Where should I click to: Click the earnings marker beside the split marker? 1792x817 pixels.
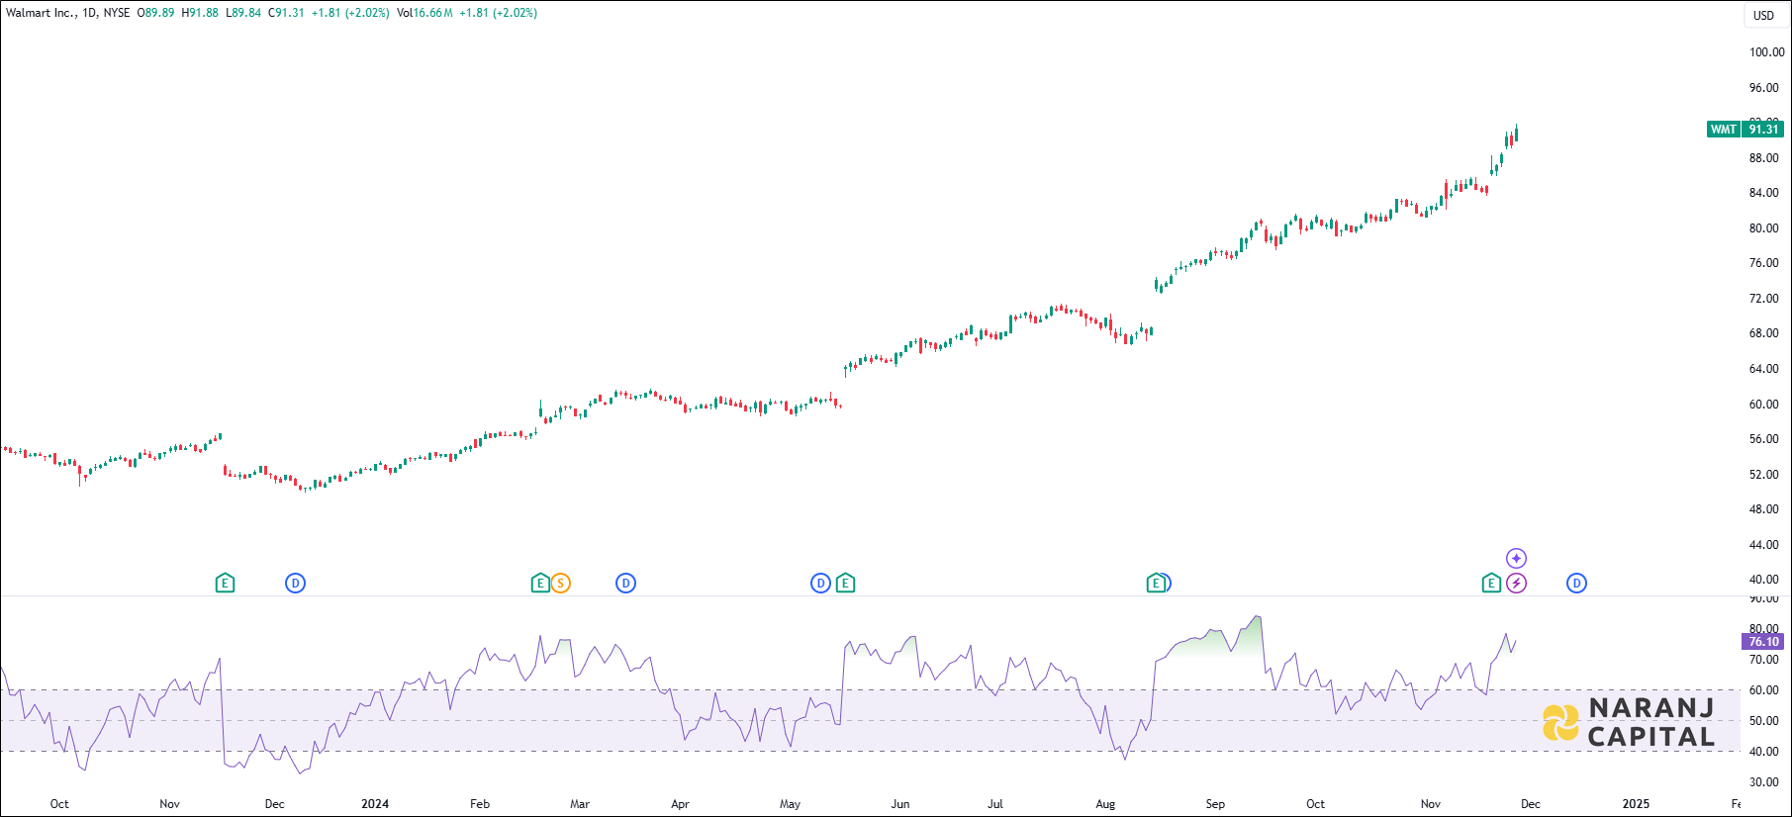pyautogui.click(x=540, y=584)
